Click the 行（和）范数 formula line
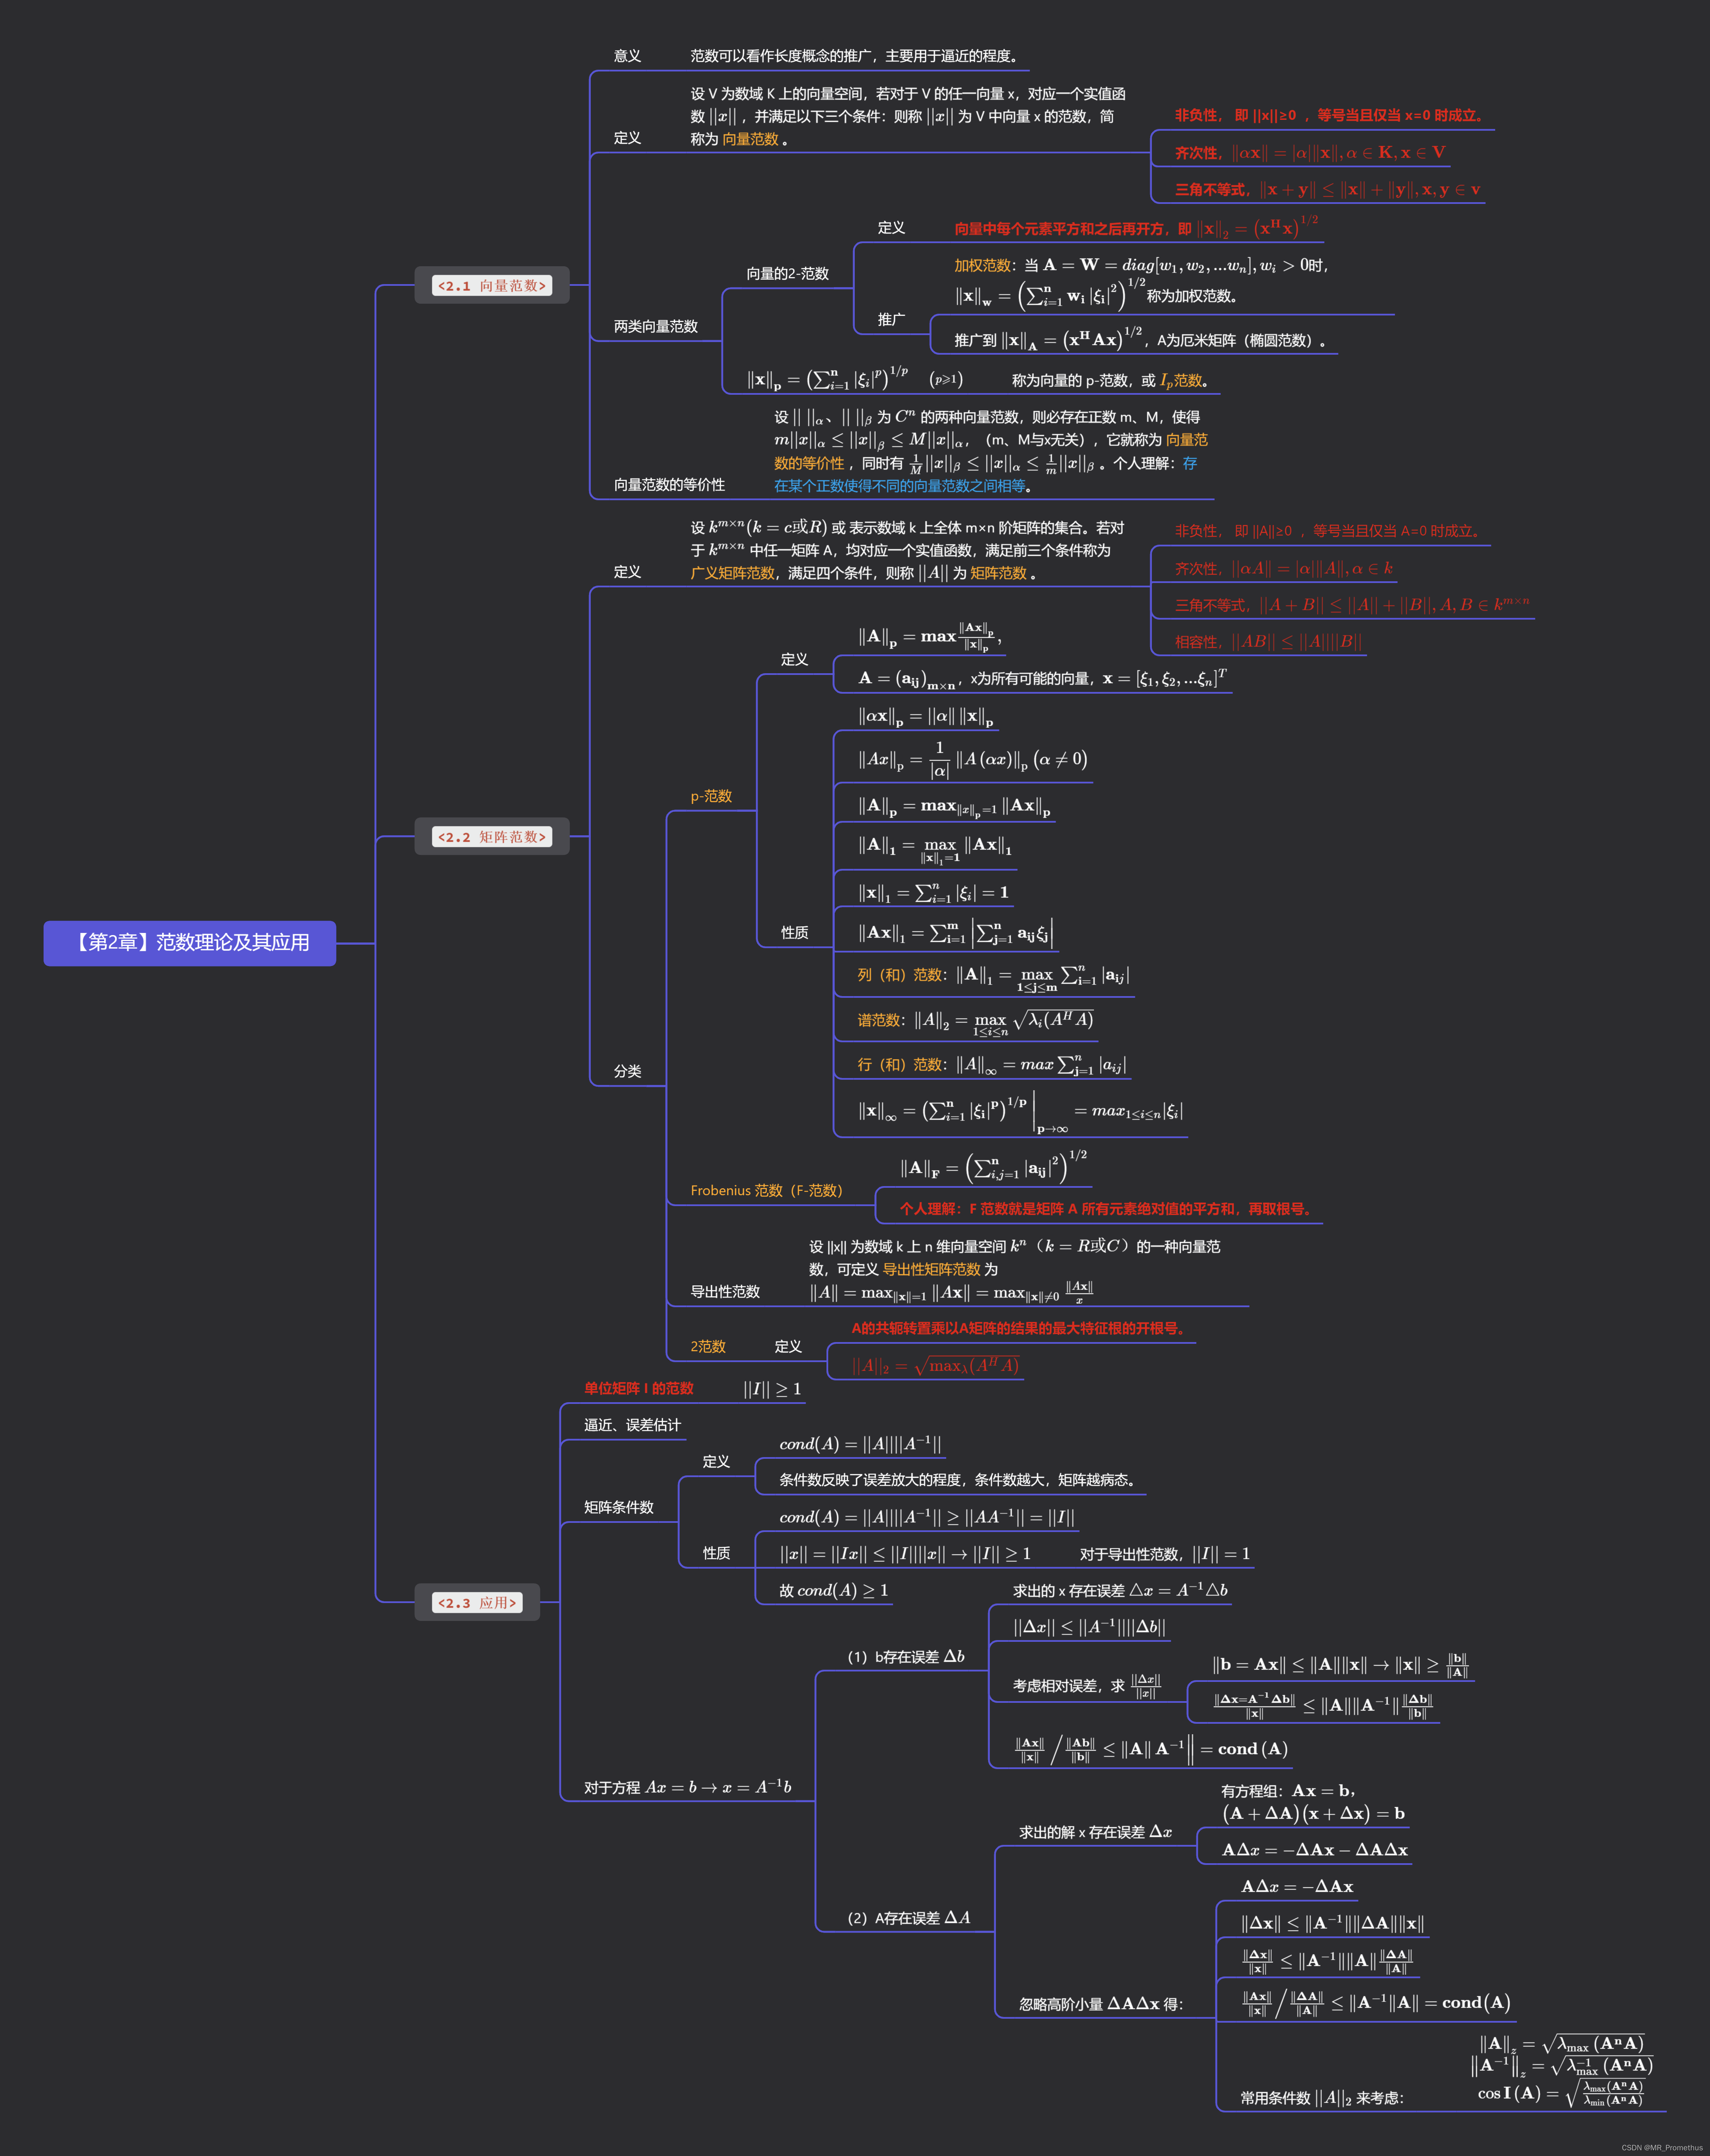 click(991, 1066)
